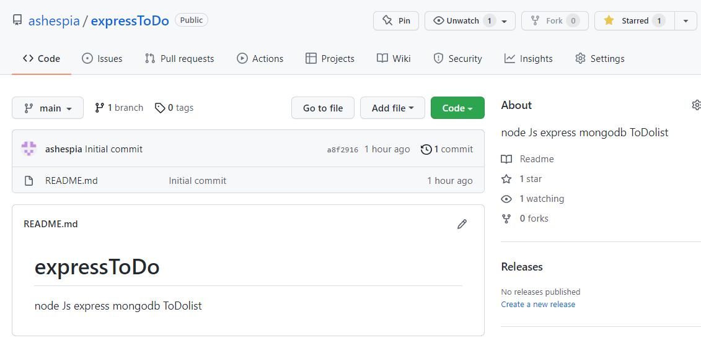
Task: Switch to the Code tab
Action: pyautogui.click(x=42, y=58)
